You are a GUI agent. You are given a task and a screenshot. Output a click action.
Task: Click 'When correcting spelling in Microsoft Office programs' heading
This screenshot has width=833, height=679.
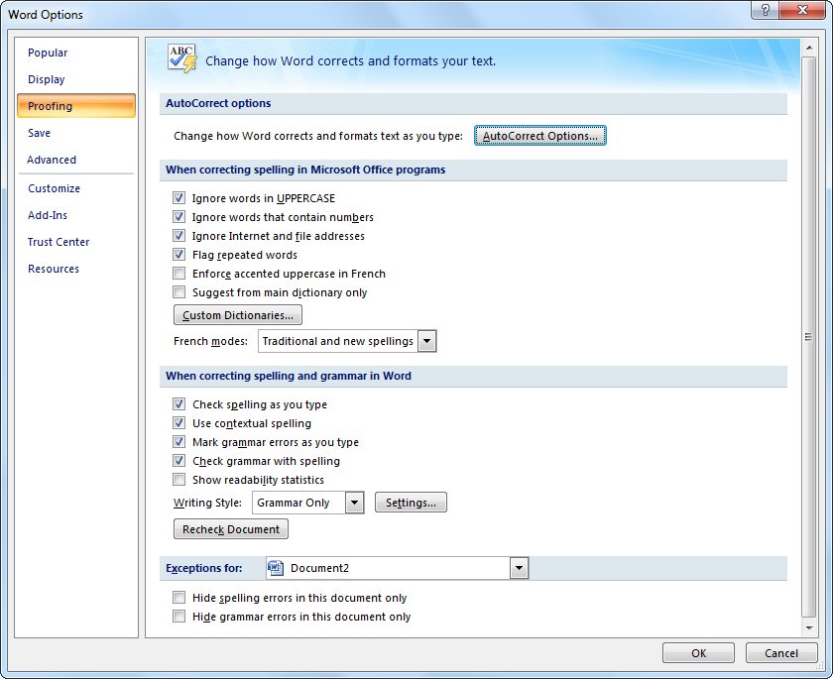(x=305, y=170)
